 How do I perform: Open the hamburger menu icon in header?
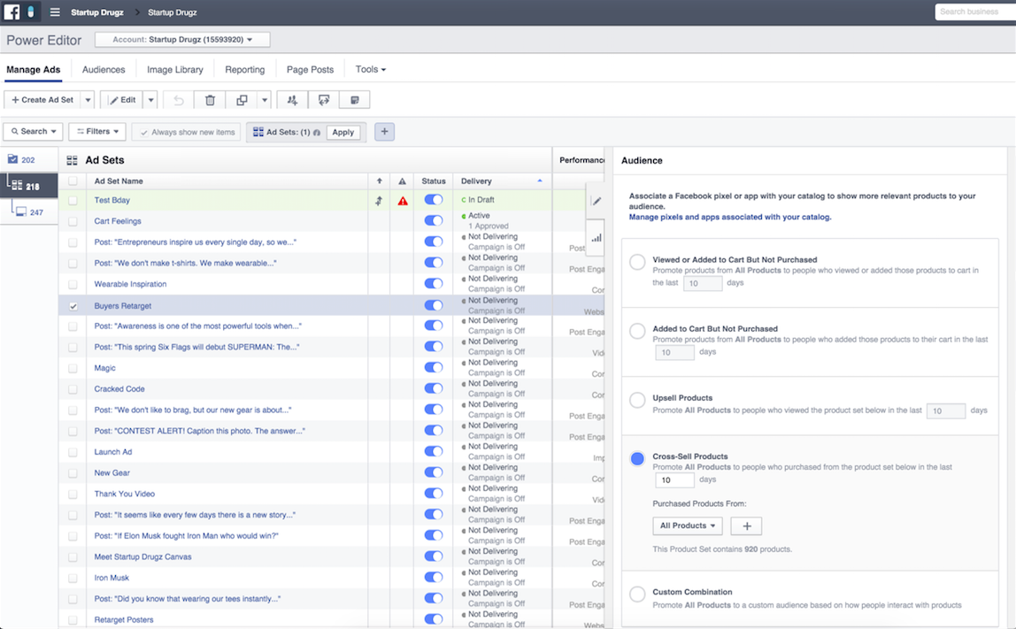pos(55,12)
